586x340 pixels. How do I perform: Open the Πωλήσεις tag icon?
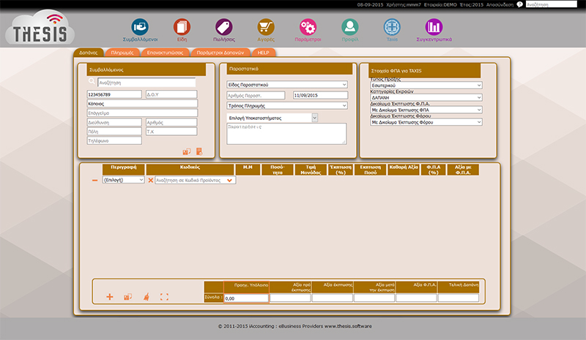coord(224,28)
